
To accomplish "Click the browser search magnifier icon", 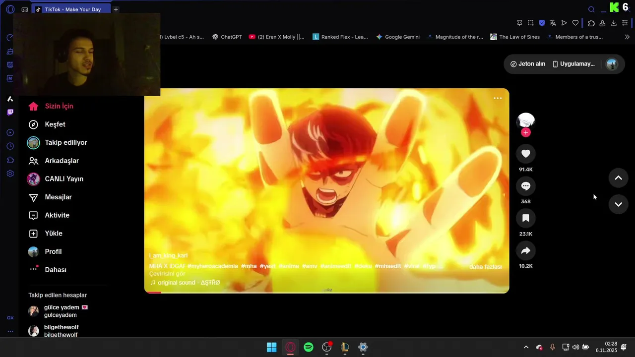I will [591, 9].
